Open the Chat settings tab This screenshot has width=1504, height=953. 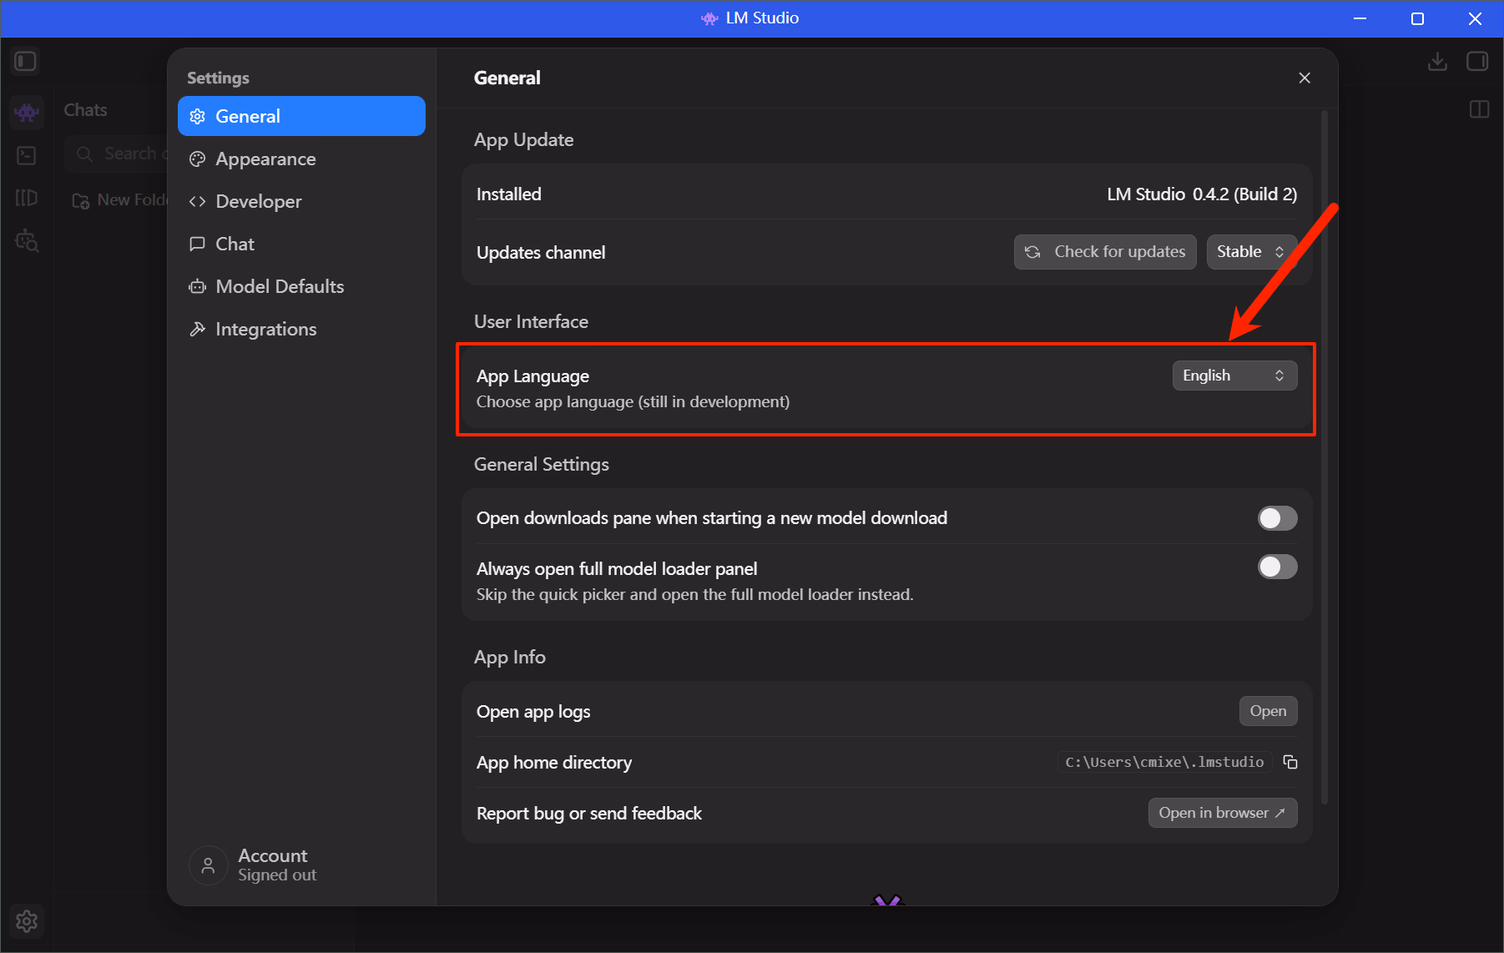click(x=301, y=244)
